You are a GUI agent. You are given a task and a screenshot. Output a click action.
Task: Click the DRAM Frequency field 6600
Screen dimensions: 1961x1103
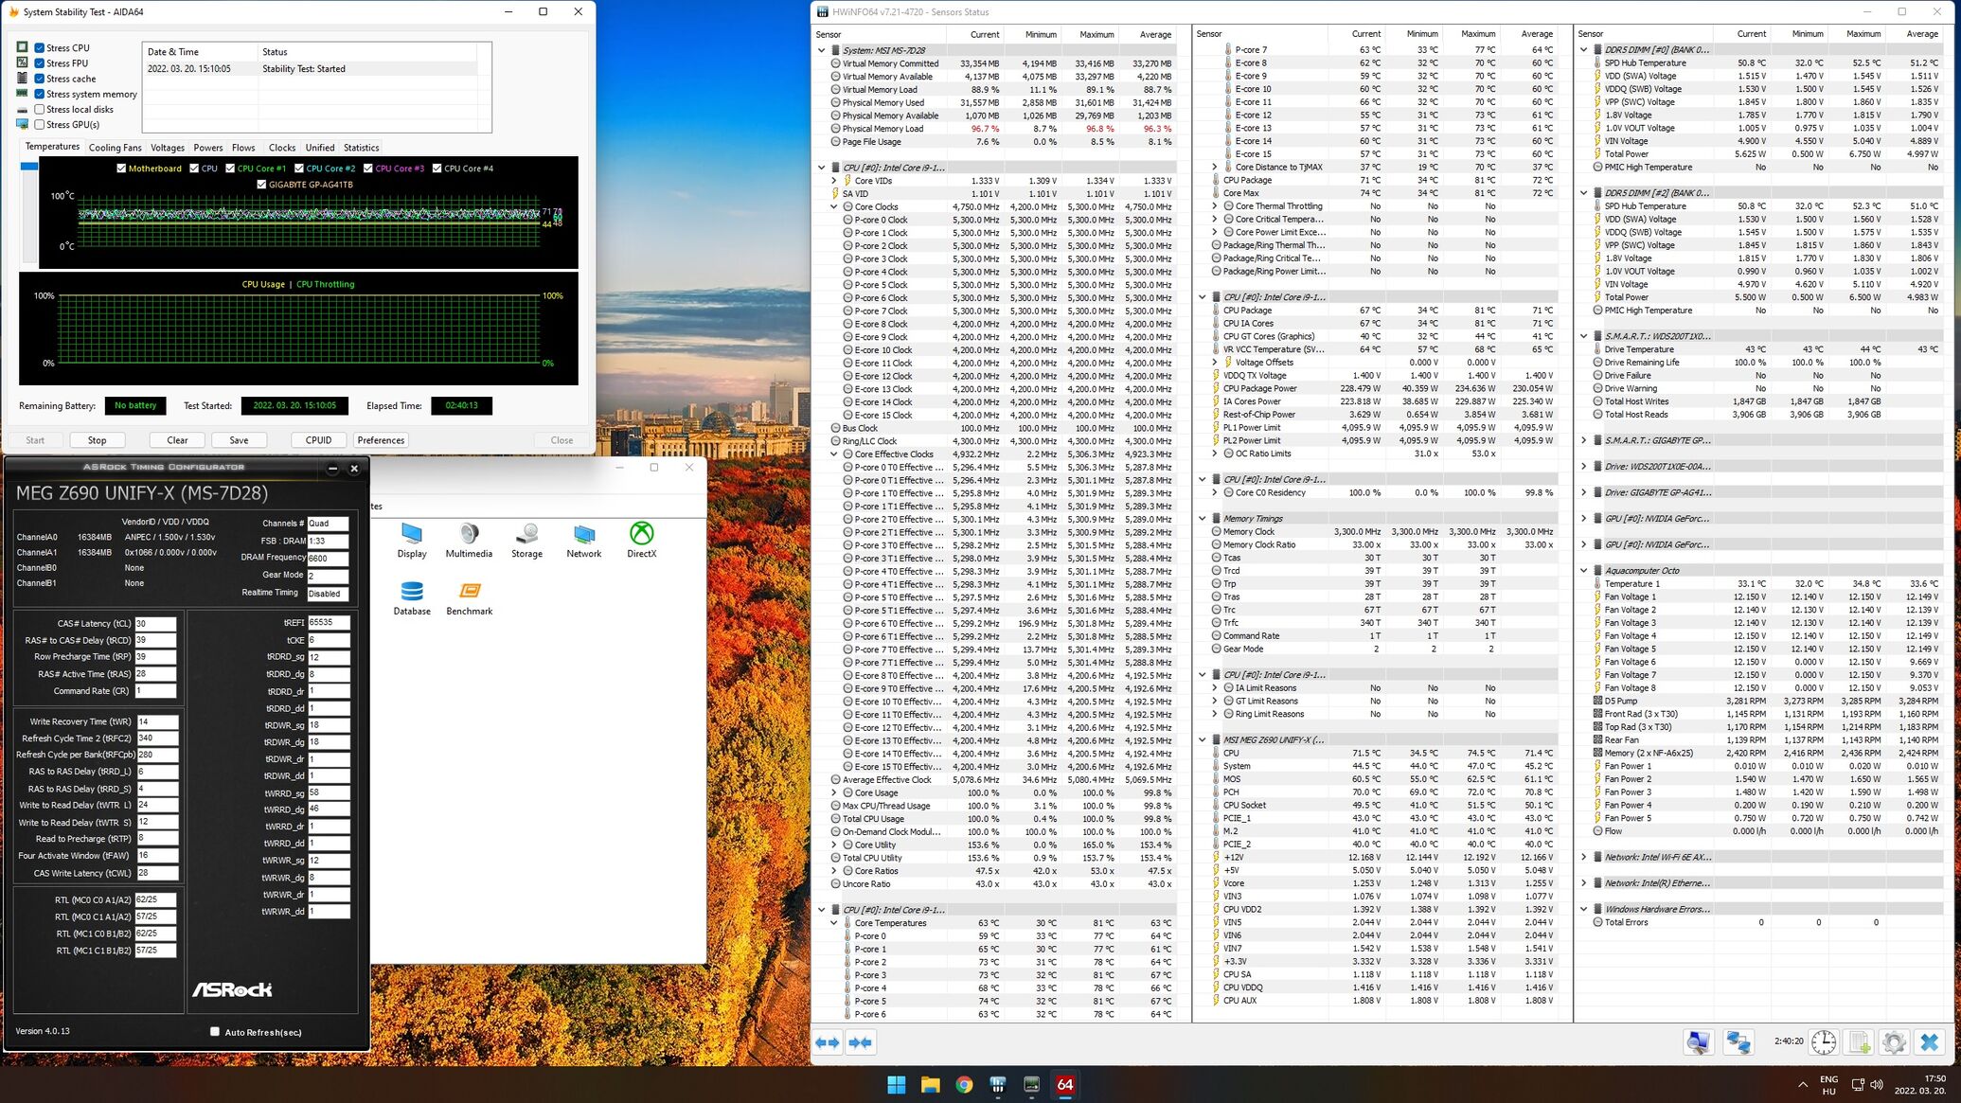328,559
